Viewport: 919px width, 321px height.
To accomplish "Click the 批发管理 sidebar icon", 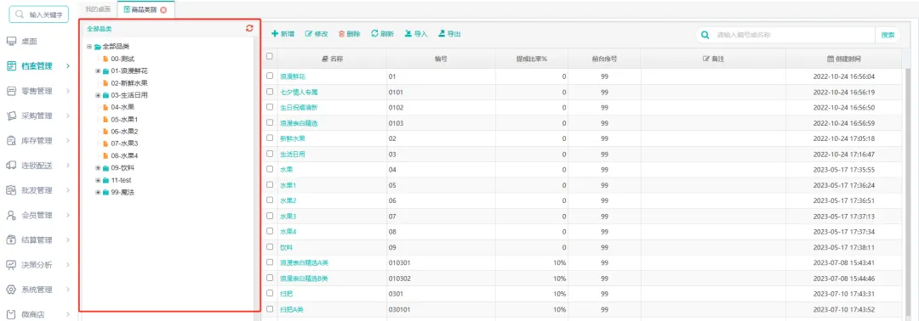I will 10,190.
